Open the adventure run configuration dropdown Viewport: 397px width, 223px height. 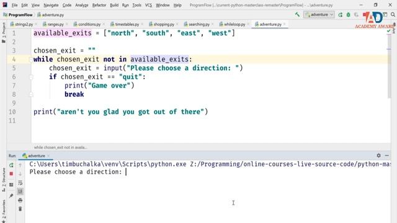319,15
